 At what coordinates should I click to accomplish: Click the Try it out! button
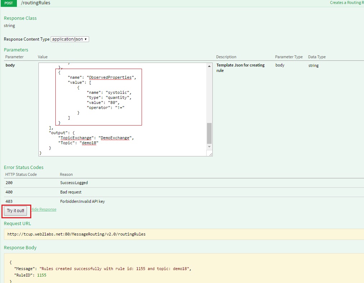point(15,211)
